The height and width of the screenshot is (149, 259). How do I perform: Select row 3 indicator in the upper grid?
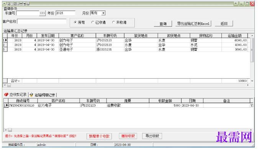[x=5, y=49]
